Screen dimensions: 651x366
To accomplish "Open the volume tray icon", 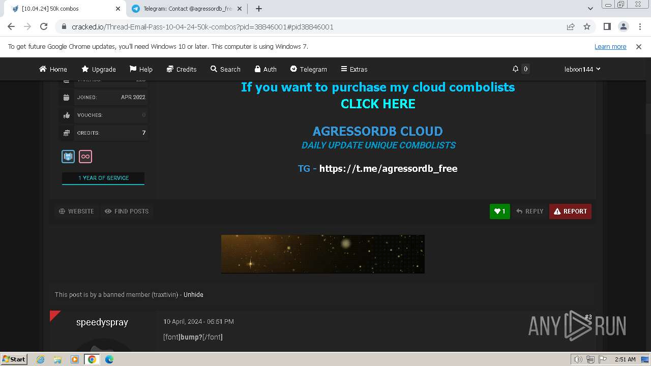I will coord(578,359).
